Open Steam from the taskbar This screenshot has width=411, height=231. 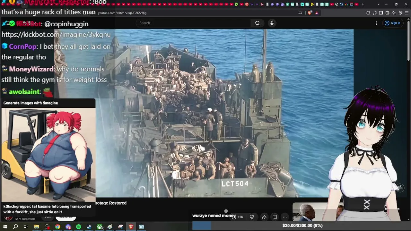coord(89,227)
